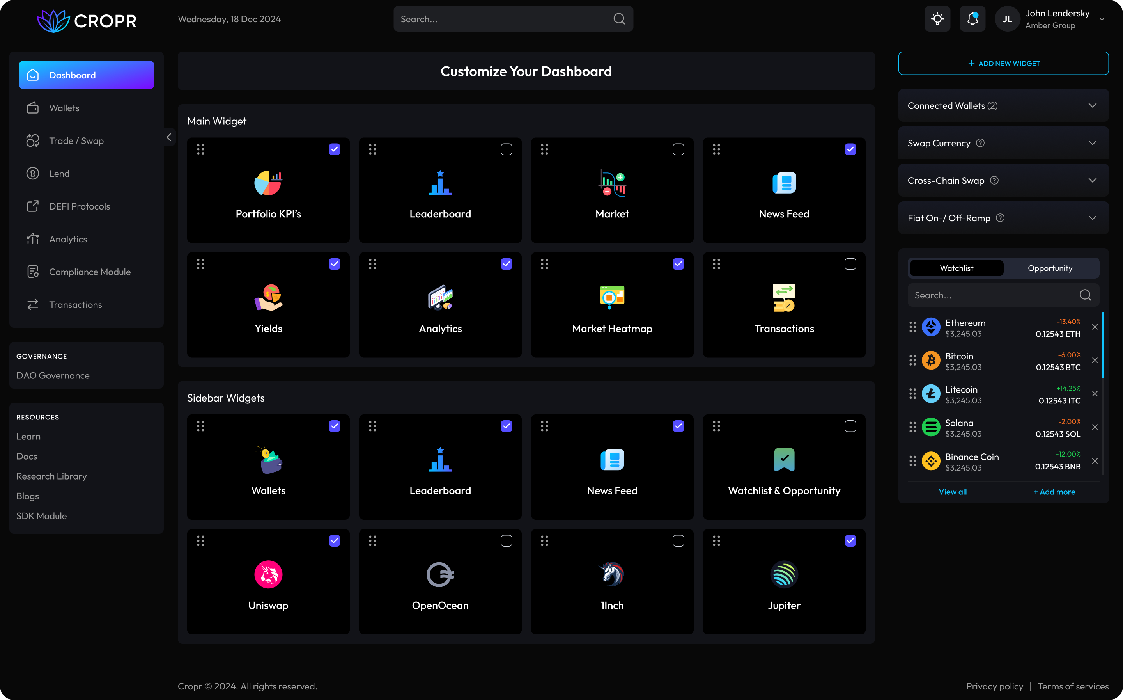Click the Jupiter logo
1123x700 pixels.
784,574
